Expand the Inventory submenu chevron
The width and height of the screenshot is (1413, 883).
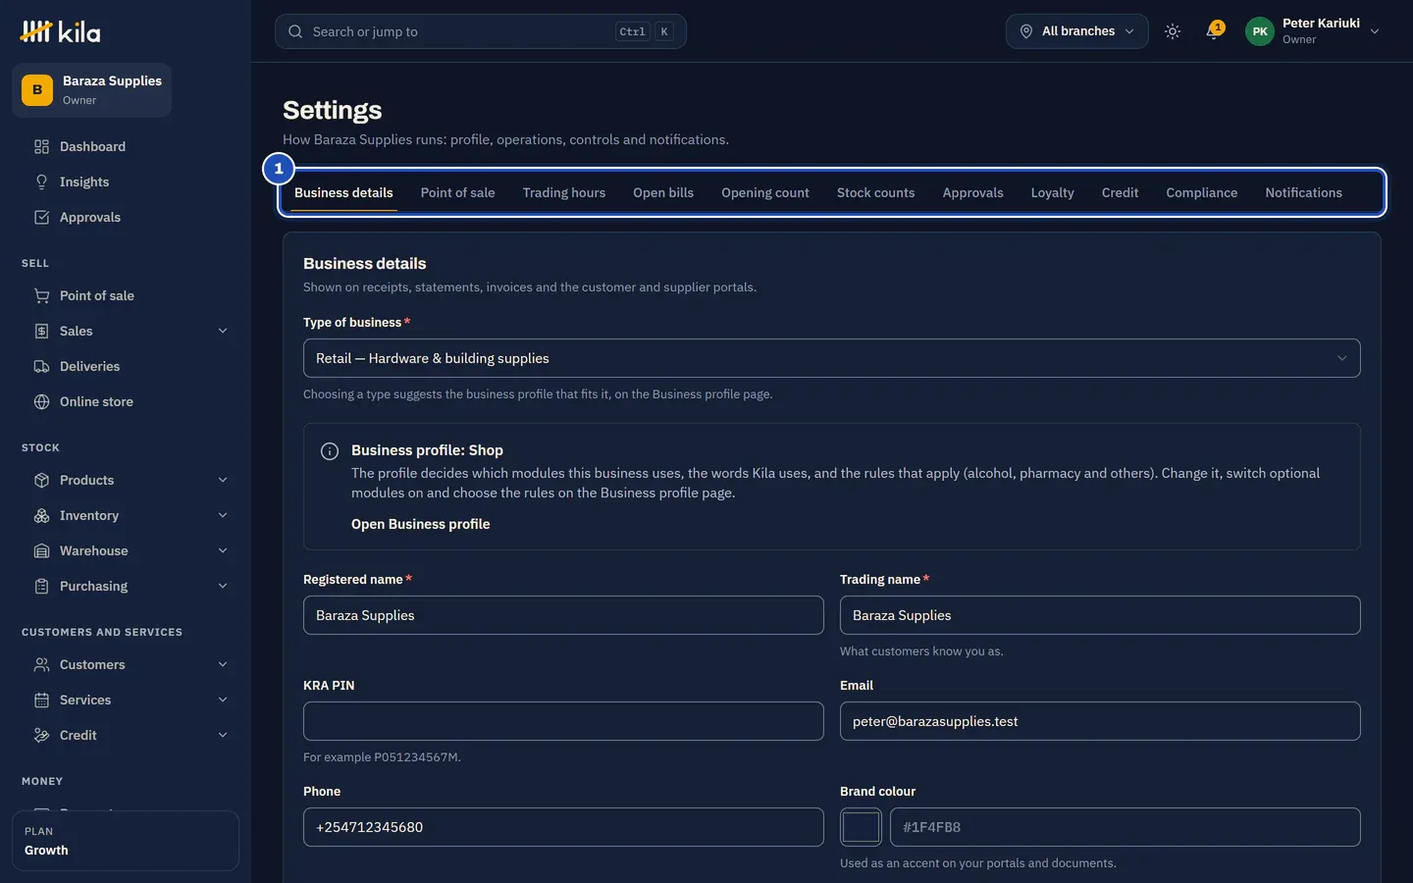click(x=223, y=515)
